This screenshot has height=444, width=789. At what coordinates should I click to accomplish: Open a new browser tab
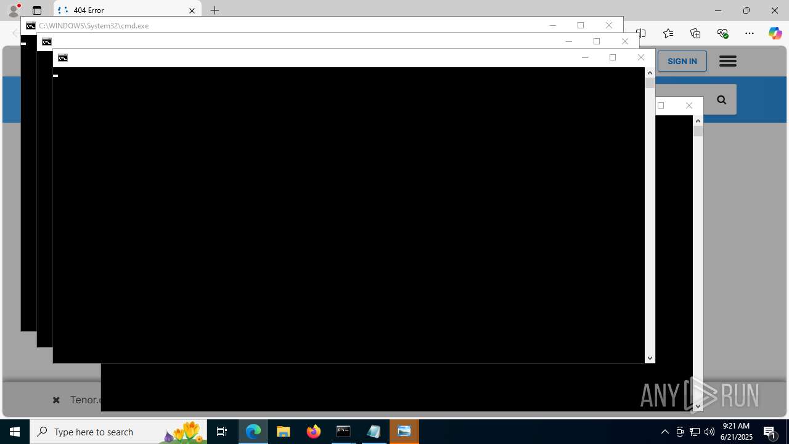[x=215, y=10]
